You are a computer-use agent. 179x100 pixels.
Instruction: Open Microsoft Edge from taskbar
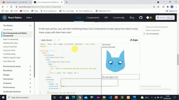(x=73, y=97)
